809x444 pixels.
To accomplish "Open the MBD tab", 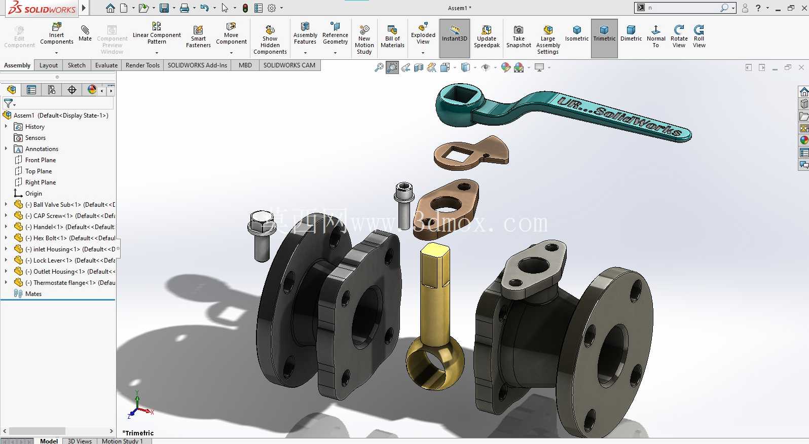I will 245,65.
